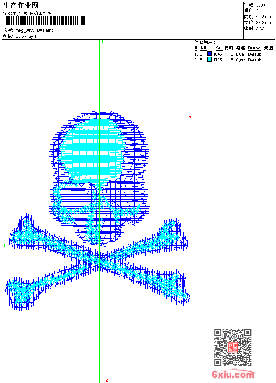This screenshot has width=276, height=383.
Task: Click the barcode under the studio name
Action: pyautogui.click(x=44, y=21)
